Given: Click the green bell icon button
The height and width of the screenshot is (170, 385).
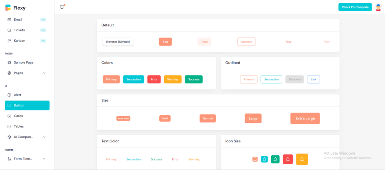Looking at the screenshot, I should [x=275, y=159].
